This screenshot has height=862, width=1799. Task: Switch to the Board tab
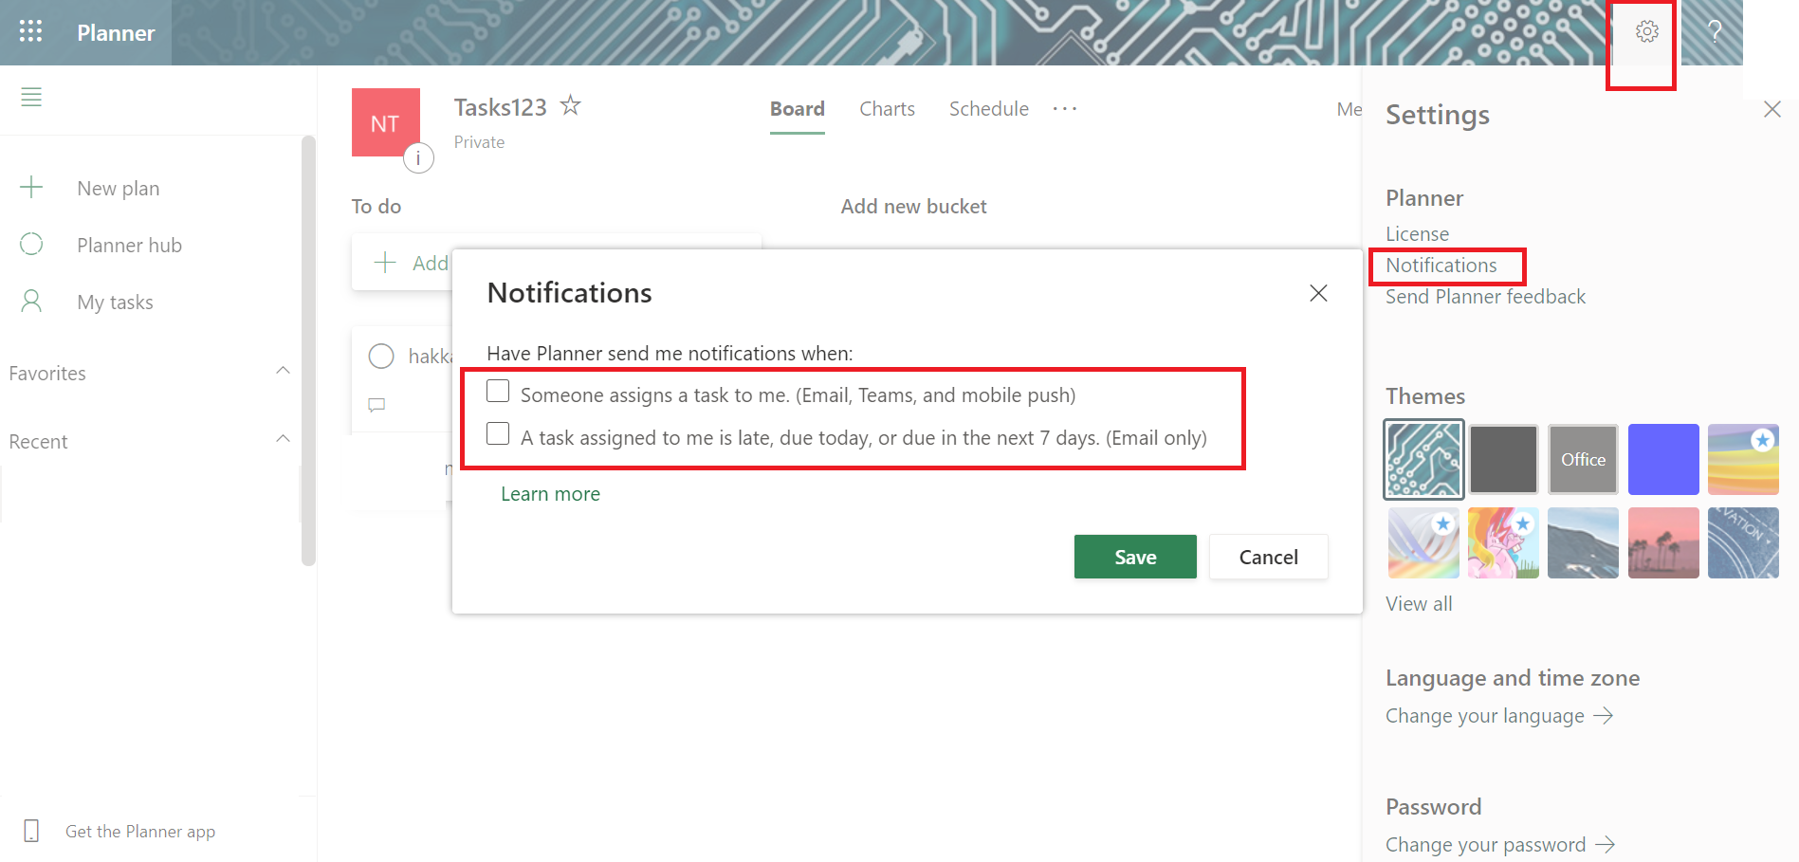pyautogui.click(x=798, y=109)
